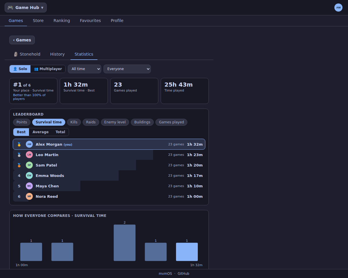Go back using the Games back button
The width and height of the screenshot is (348, 278).
(x=22, y=40)
